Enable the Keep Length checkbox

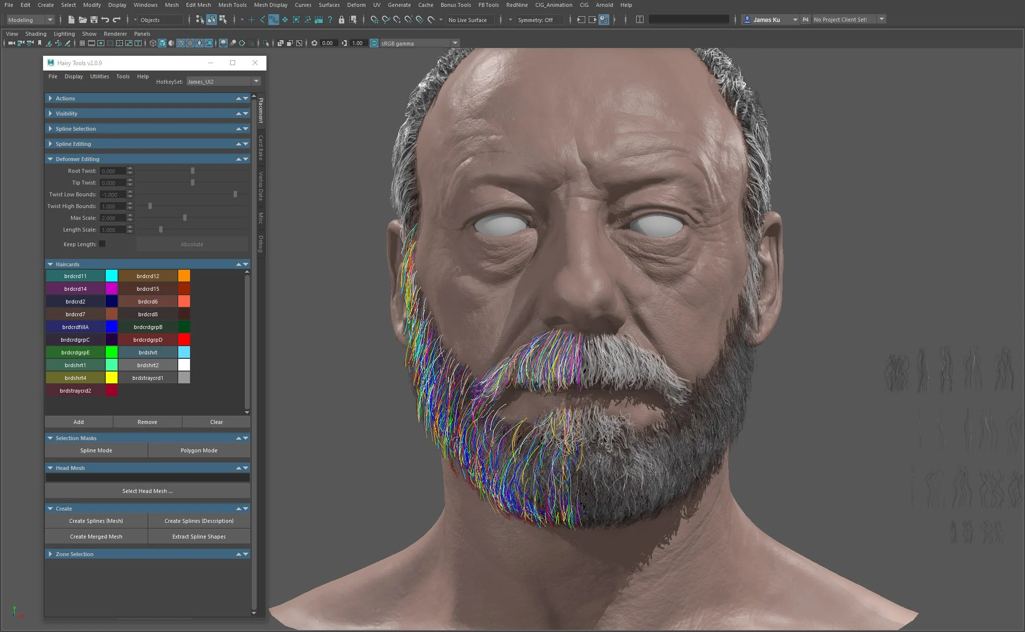[x=102, y=244]
